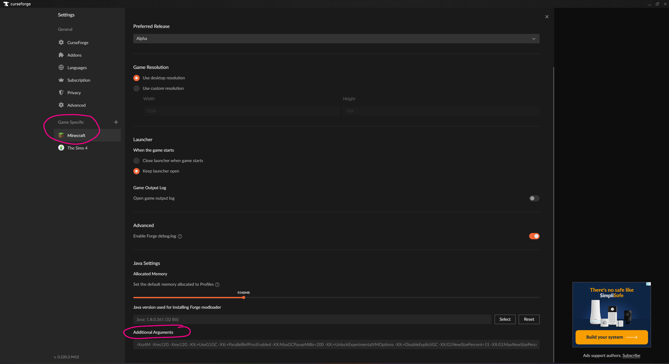
Task: Click the CurseForge gear icon in sidebar
Action: pos(61,42)
